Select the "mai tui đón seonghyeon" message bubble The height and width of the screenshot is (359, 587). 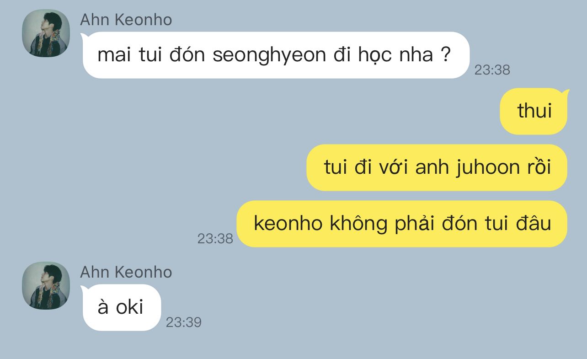point(276,55)
